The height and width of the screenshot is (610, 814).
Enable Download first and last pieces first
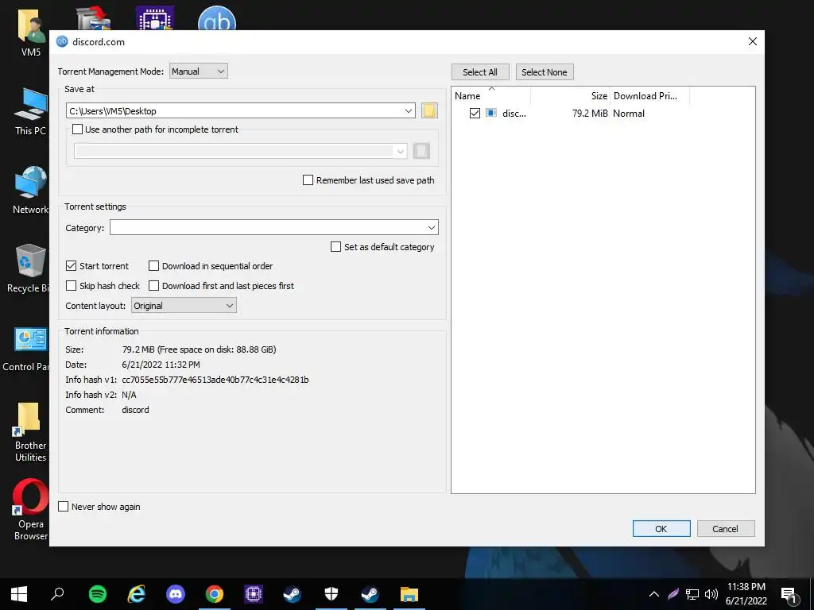coord(153,286)
